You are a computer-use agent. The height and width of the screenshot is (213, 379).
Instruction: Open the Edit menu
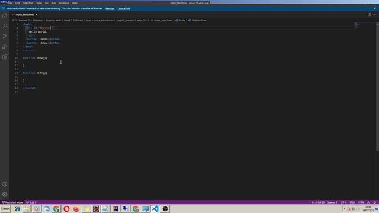(17, 3)
